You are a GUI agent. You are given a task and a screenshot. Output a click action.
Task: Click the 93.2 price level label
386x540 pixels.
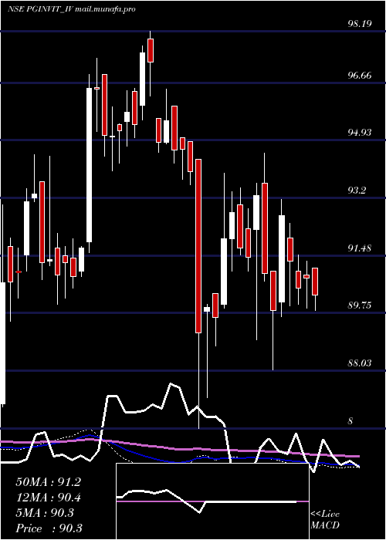(x=357, y=191)
